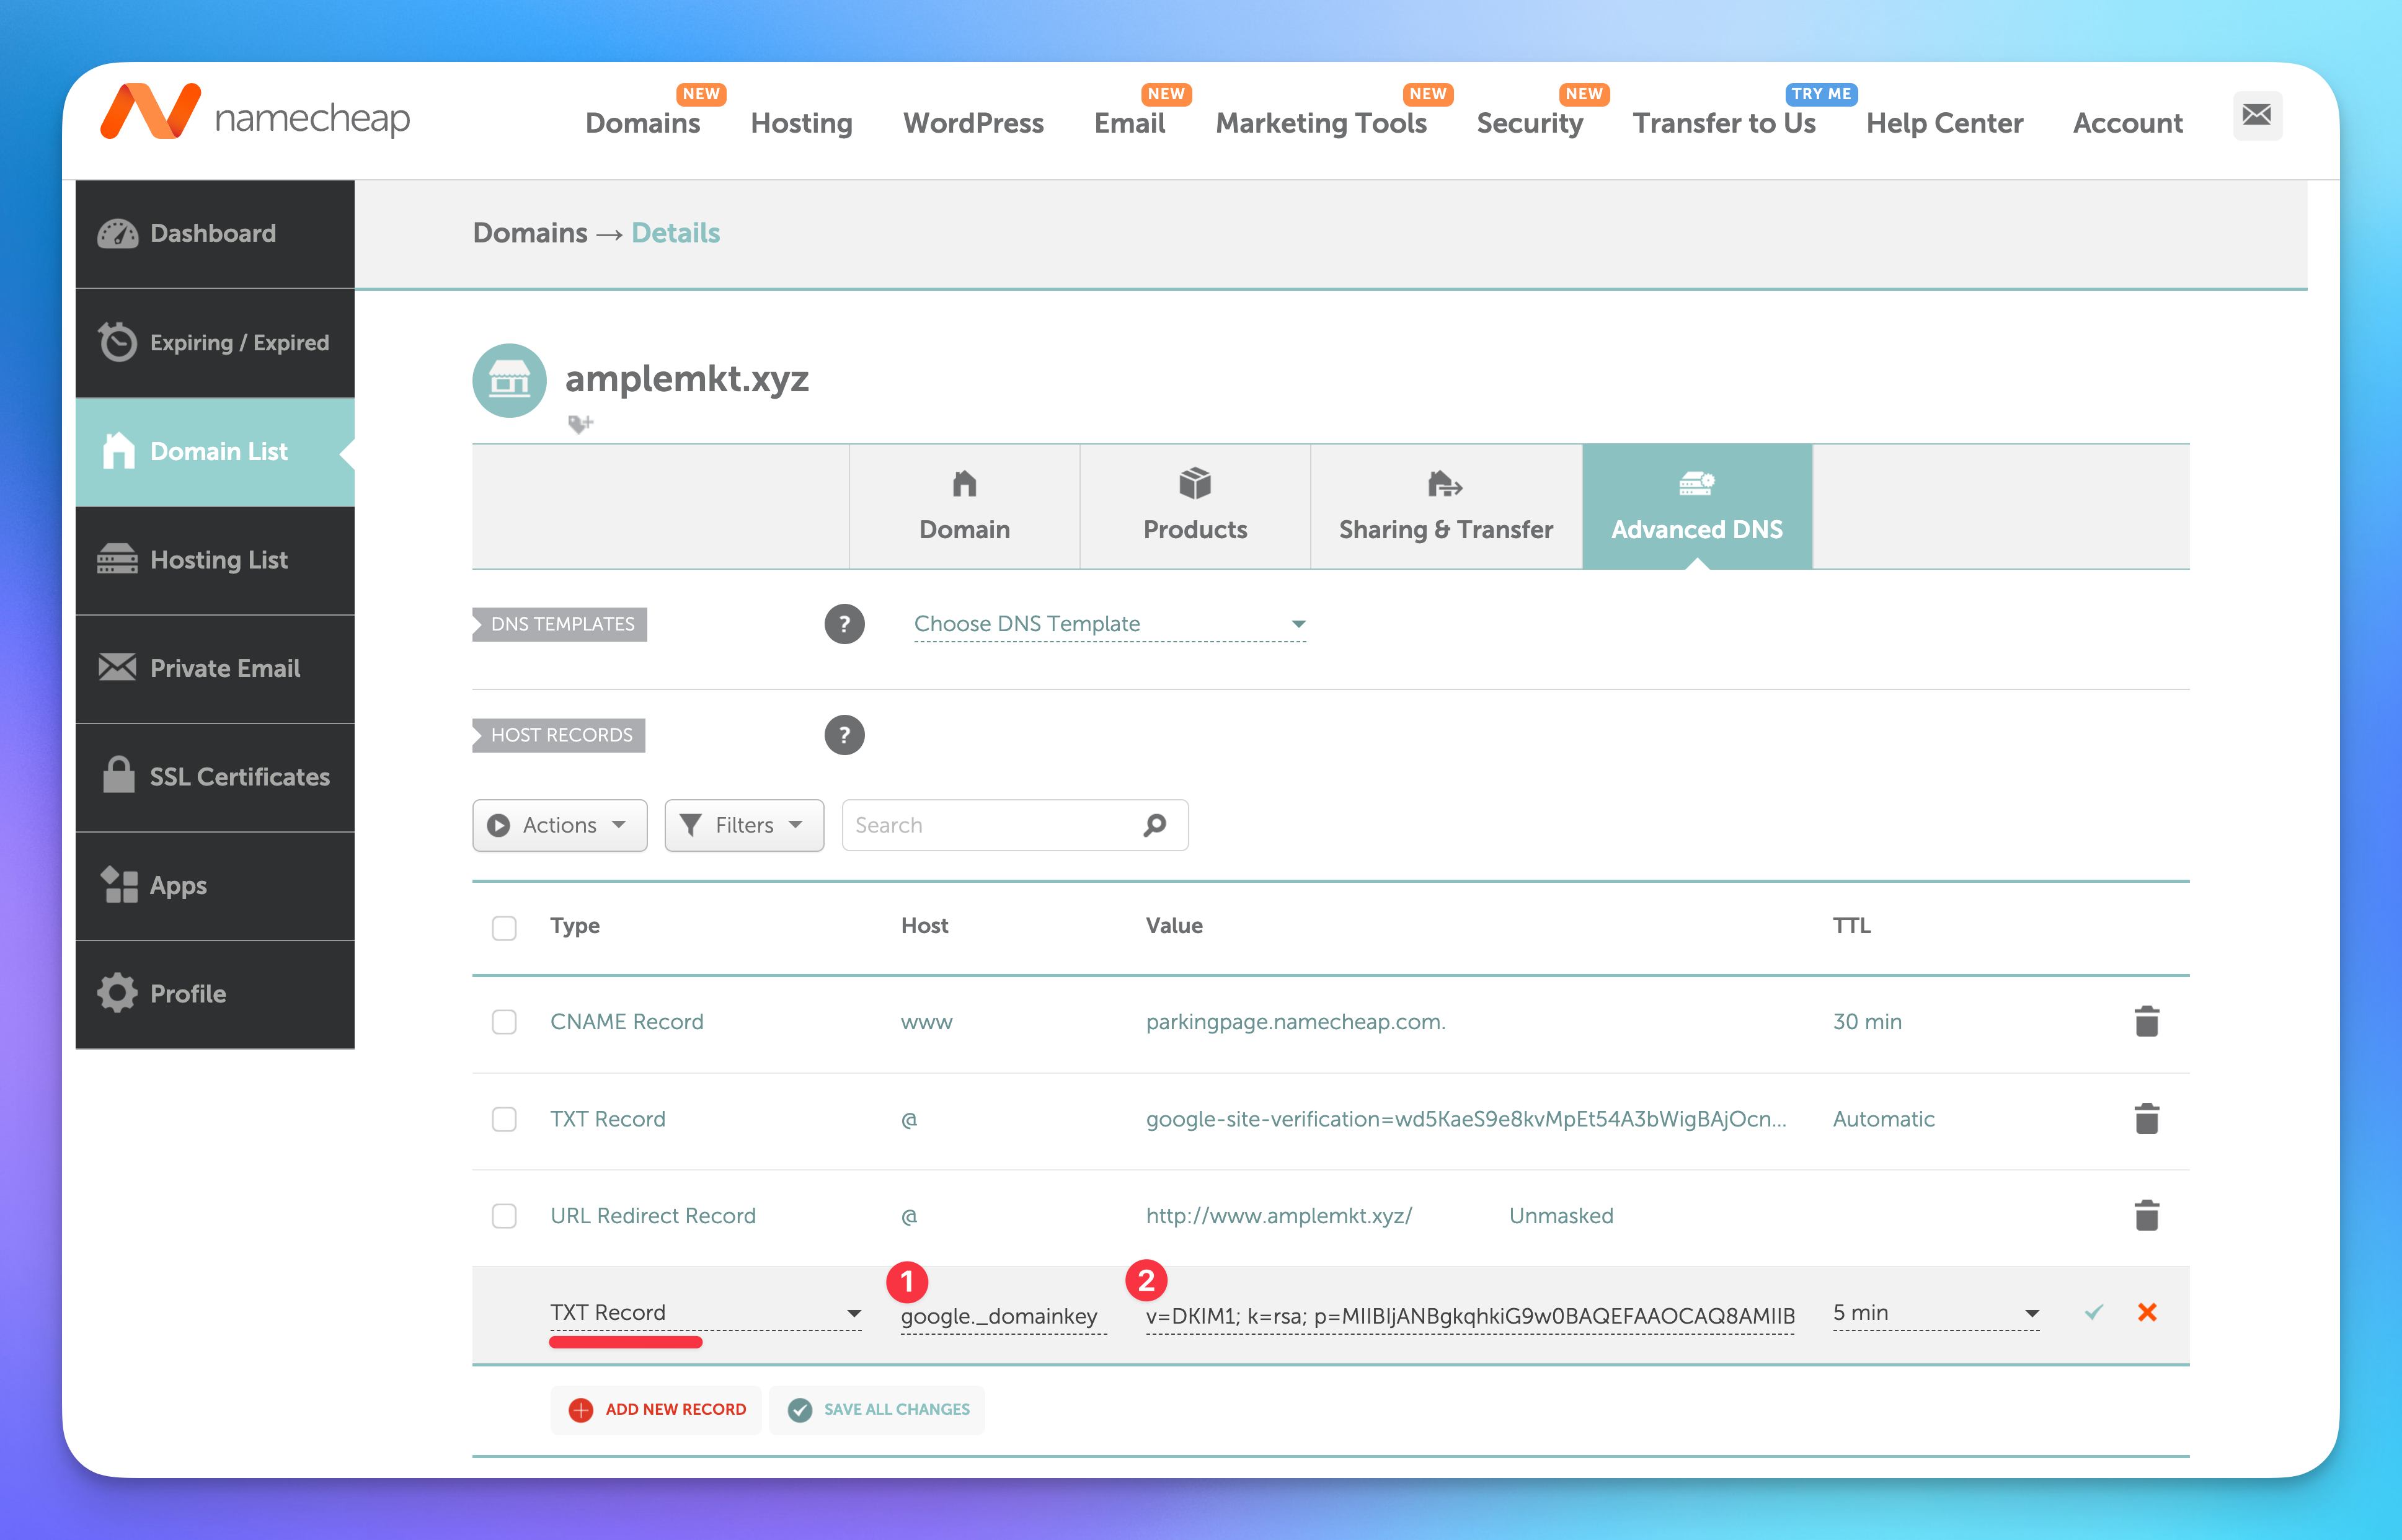Open help for DNS Templates question mark

(x=844, y=624)
